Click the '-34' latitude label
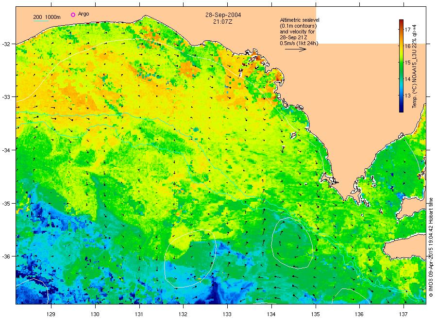This screenshot has width=437, height=320. pos(6,150)
